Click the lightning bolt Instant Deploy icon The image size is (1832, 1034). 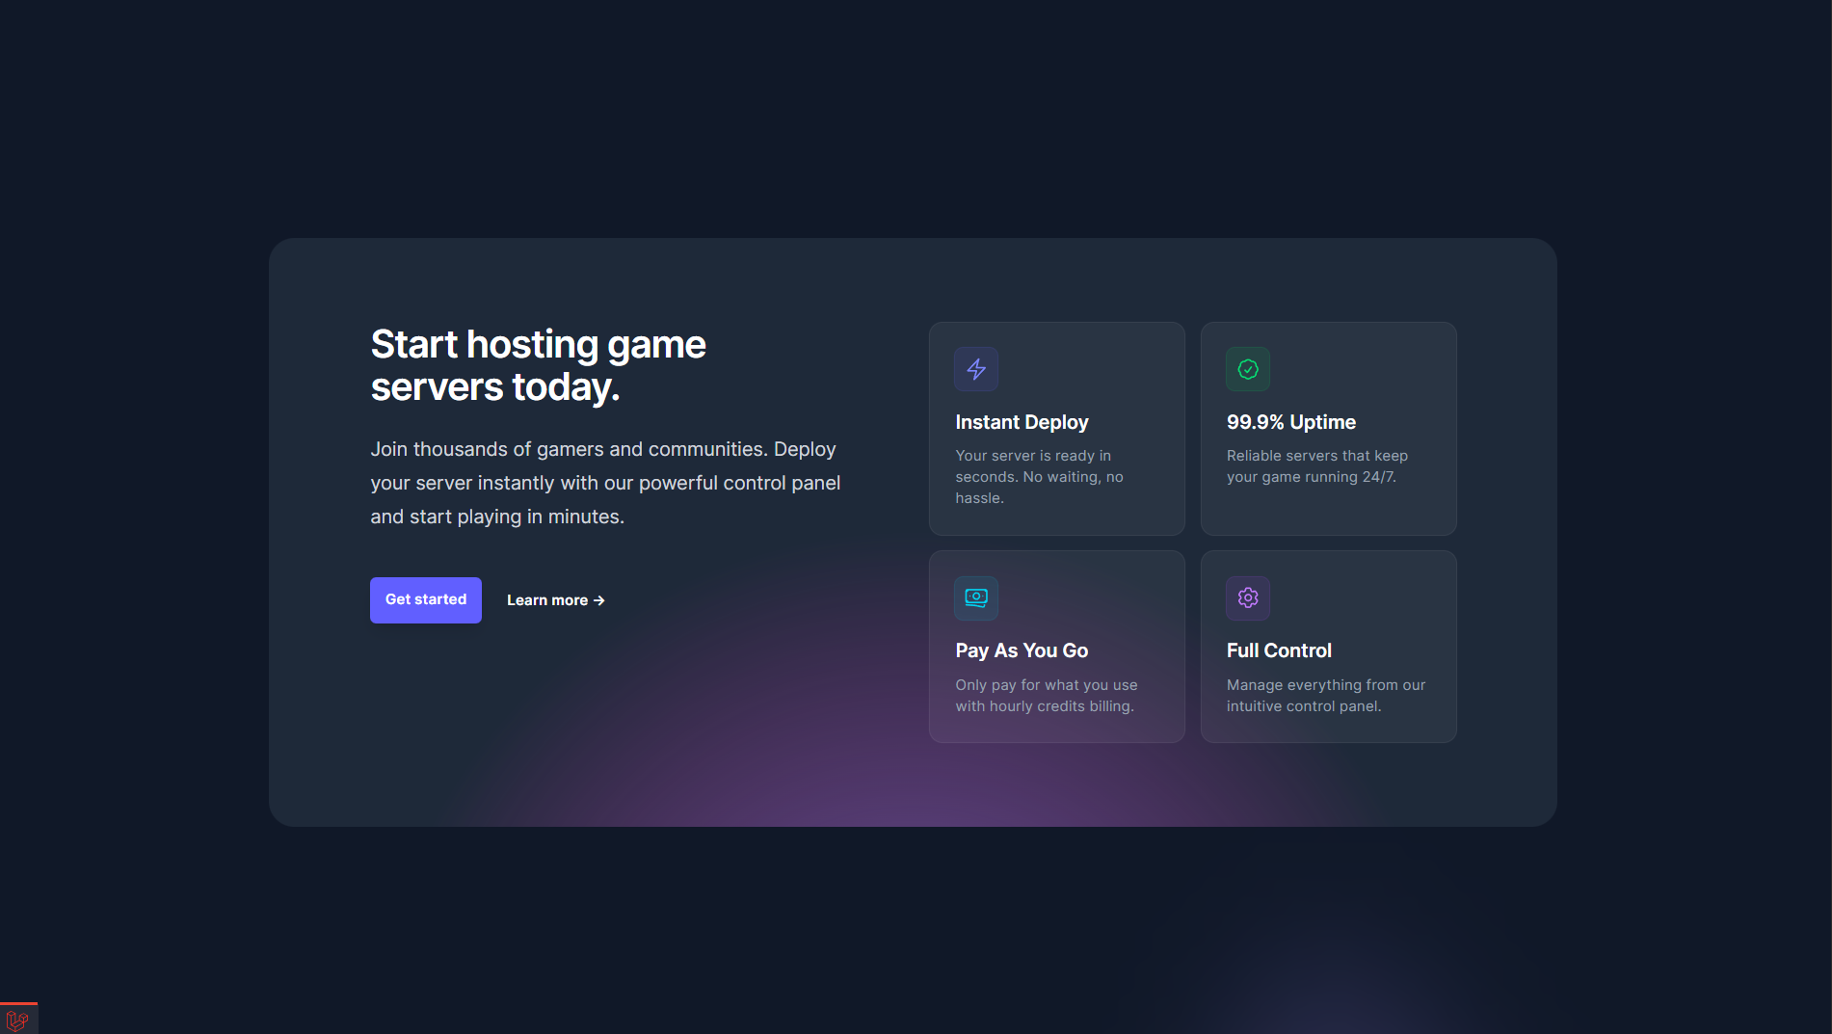click(976, 369)
